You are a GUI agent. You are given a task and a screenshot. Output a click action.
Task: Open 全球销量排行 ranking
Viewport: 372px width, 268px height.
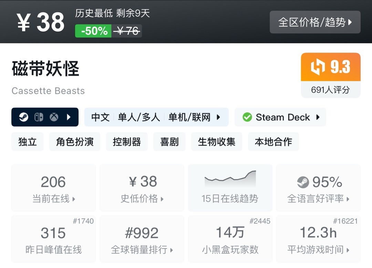pyautogui.click(x=142, y=239)
